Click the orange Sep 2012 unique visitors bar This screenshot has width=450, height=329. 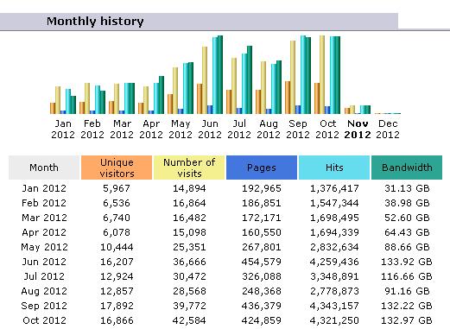[x=288, y=98]
